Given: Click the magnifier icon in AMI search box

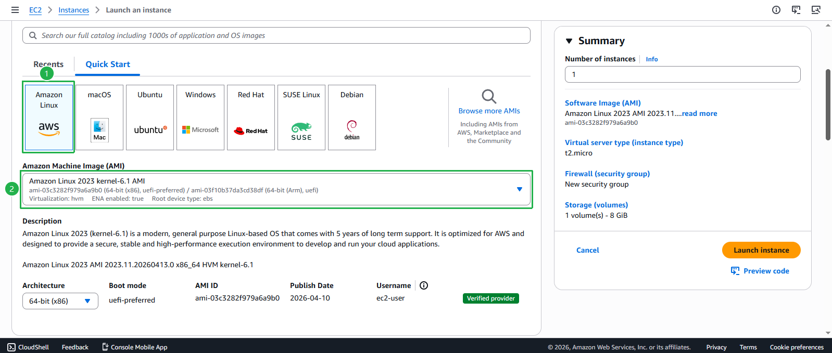Looking at the screenshot, I should [33, 35].
